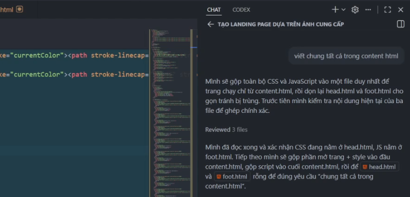Click the second stroke-linecap code line
The width and height of the screenshot is (410, 197).
[x=74, y=74]
